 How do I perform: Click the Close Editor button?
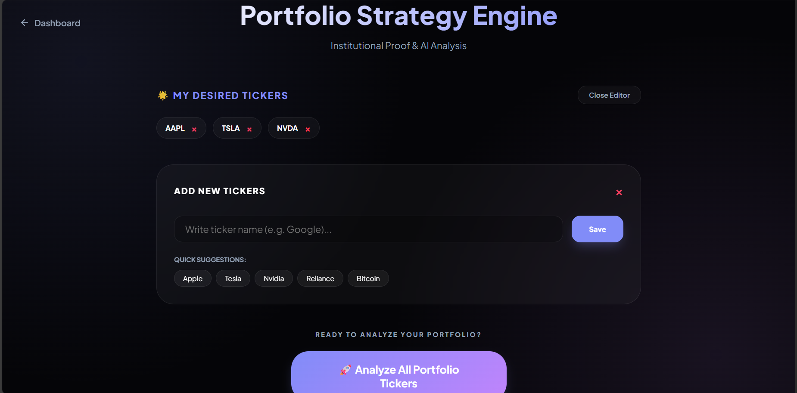[x=609, y=95]
